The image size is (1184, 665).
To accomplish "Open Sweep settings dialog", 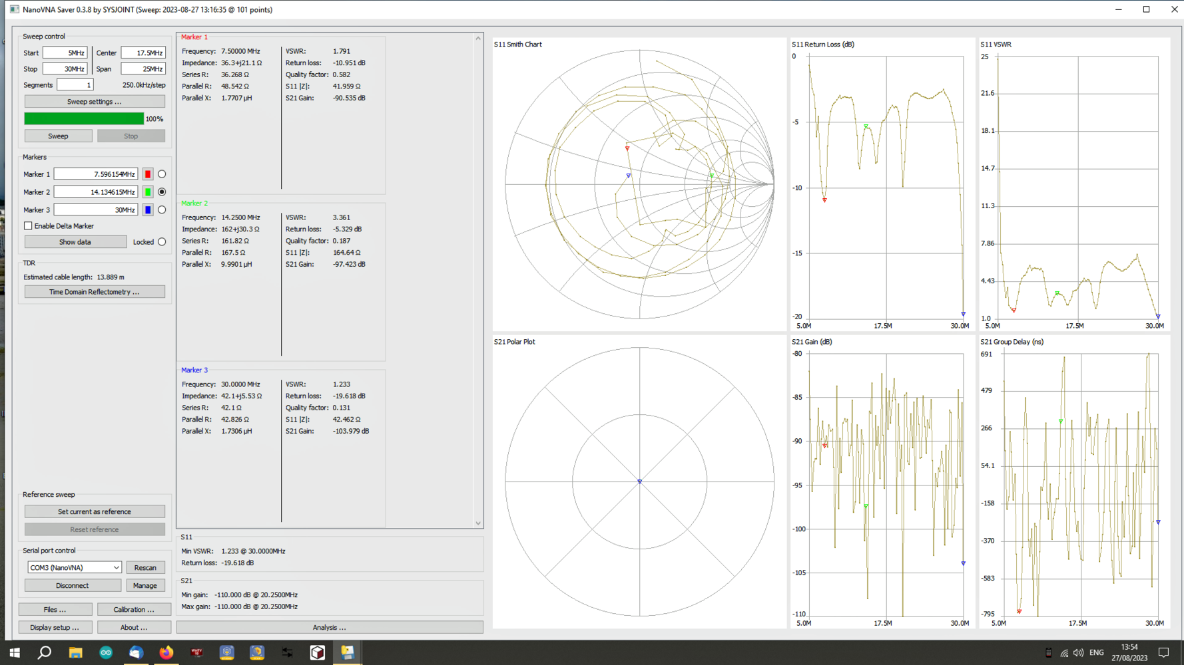I will click(95, 102).
